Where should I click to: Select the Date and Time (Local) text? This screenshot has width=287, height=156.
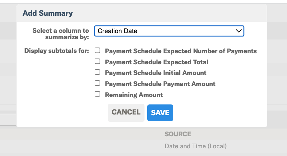coord(195,146)
